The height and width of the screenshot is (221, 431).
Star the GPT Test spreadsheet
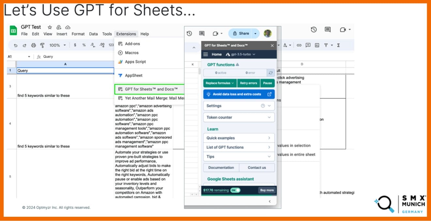click(x=50, y=27)
